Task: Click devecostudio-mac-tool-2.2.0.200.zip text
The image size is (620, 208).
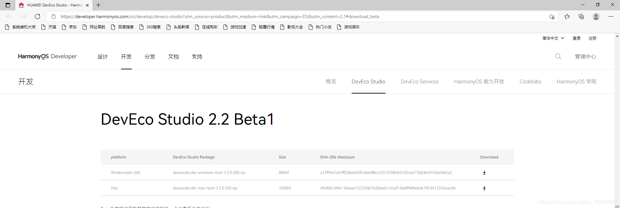Action: [x=205, y=188]
